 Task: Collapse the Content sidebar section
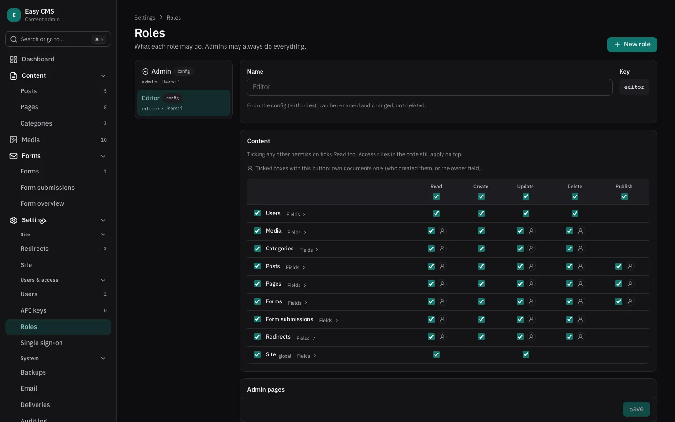point(103,76)
